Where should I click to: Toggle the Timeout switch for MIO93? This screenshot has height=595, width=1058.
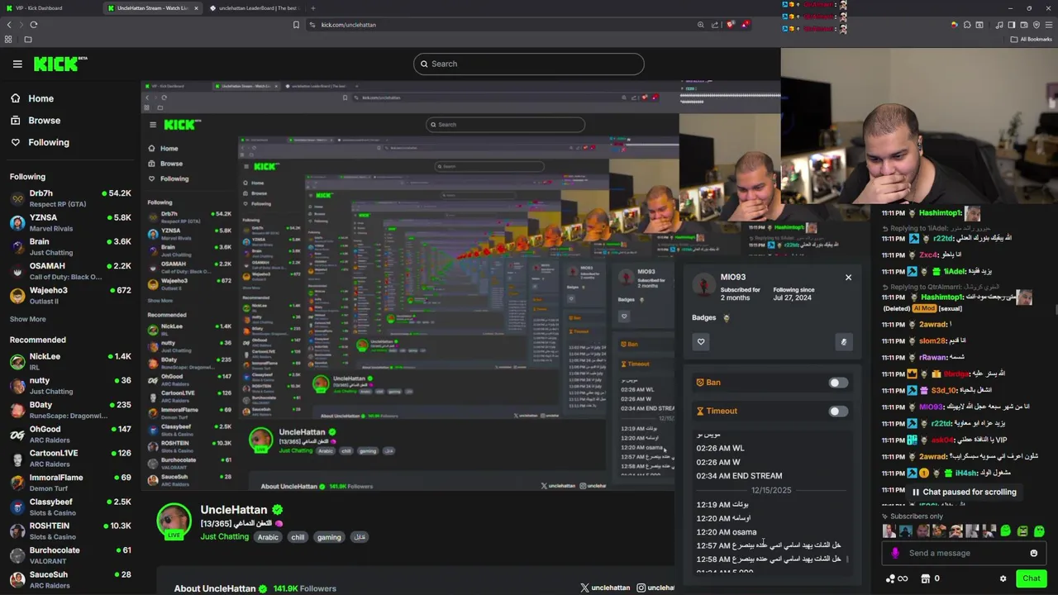(837, 411)
